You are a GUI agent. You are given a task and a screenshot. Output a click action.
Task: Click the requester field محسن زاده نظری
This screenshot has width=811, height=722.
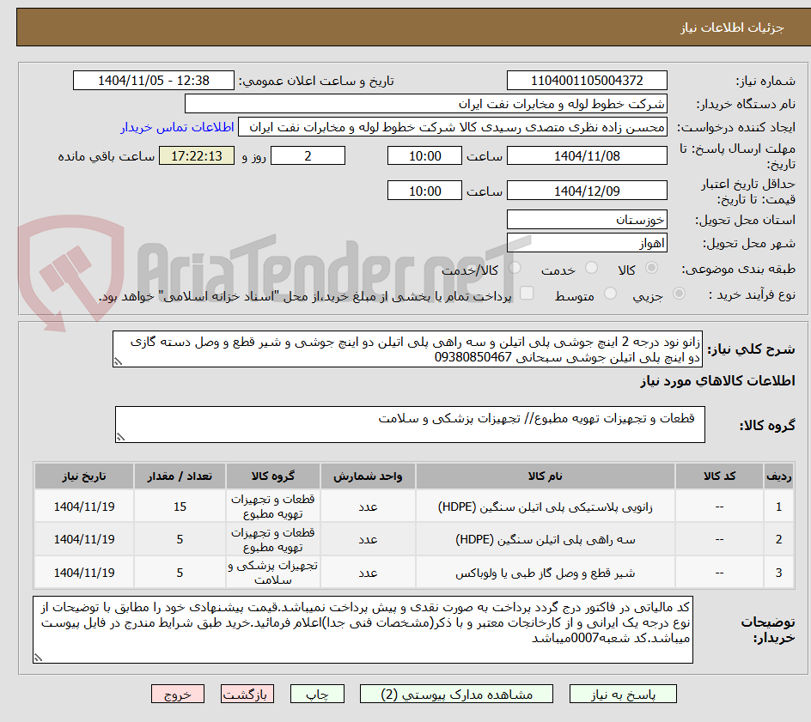(x=453, y=127)
